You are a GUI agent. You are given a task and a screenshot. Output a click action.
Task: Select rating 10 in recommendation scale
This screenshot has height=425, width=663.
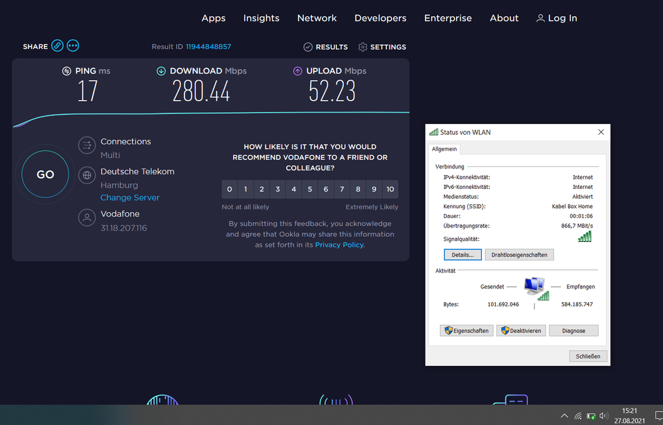390,190
